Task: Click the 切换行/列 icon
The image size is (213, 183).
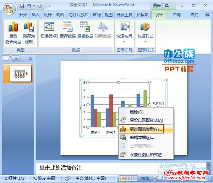Action: (49, 30)
